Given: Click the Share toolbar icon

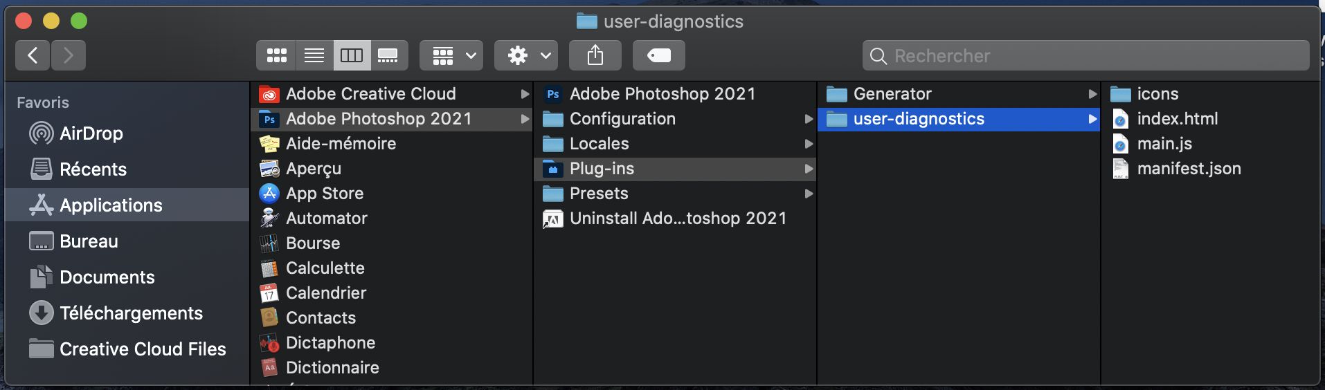Looking at the screenshot, I should (x=595, y=55).
